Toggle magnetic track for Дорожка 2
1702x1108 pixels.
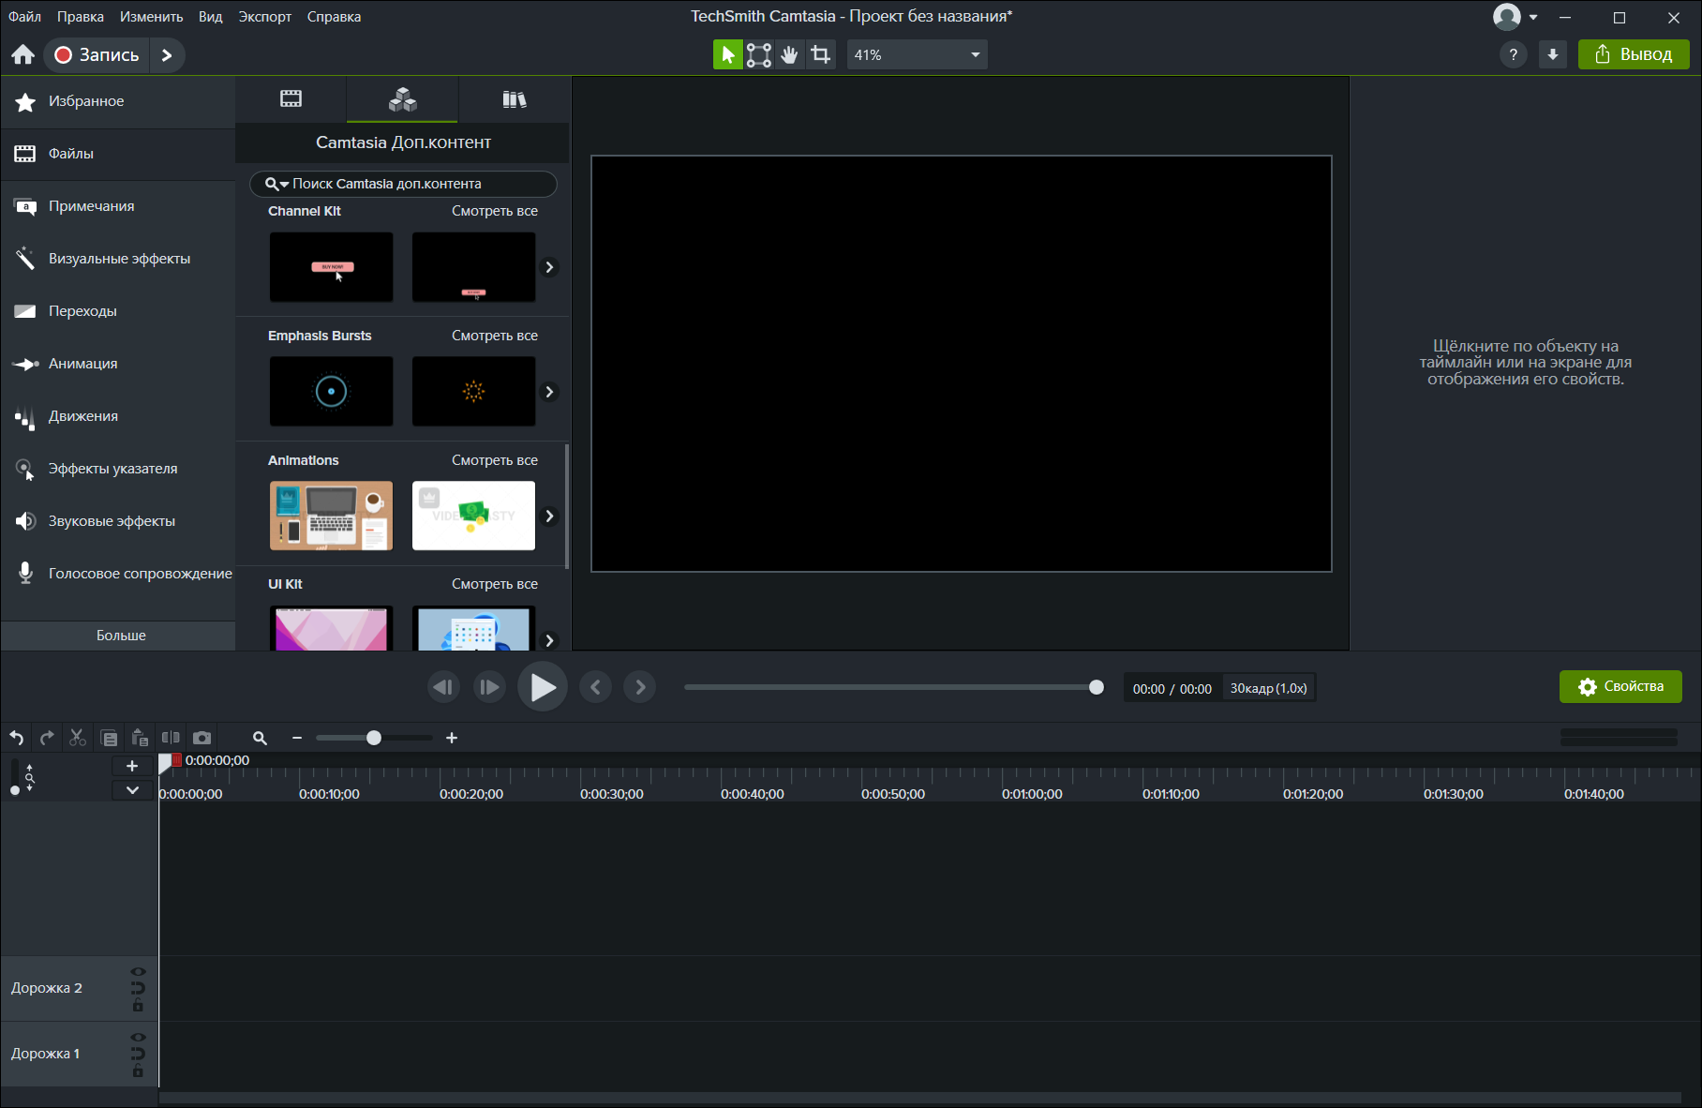(138, 988)
